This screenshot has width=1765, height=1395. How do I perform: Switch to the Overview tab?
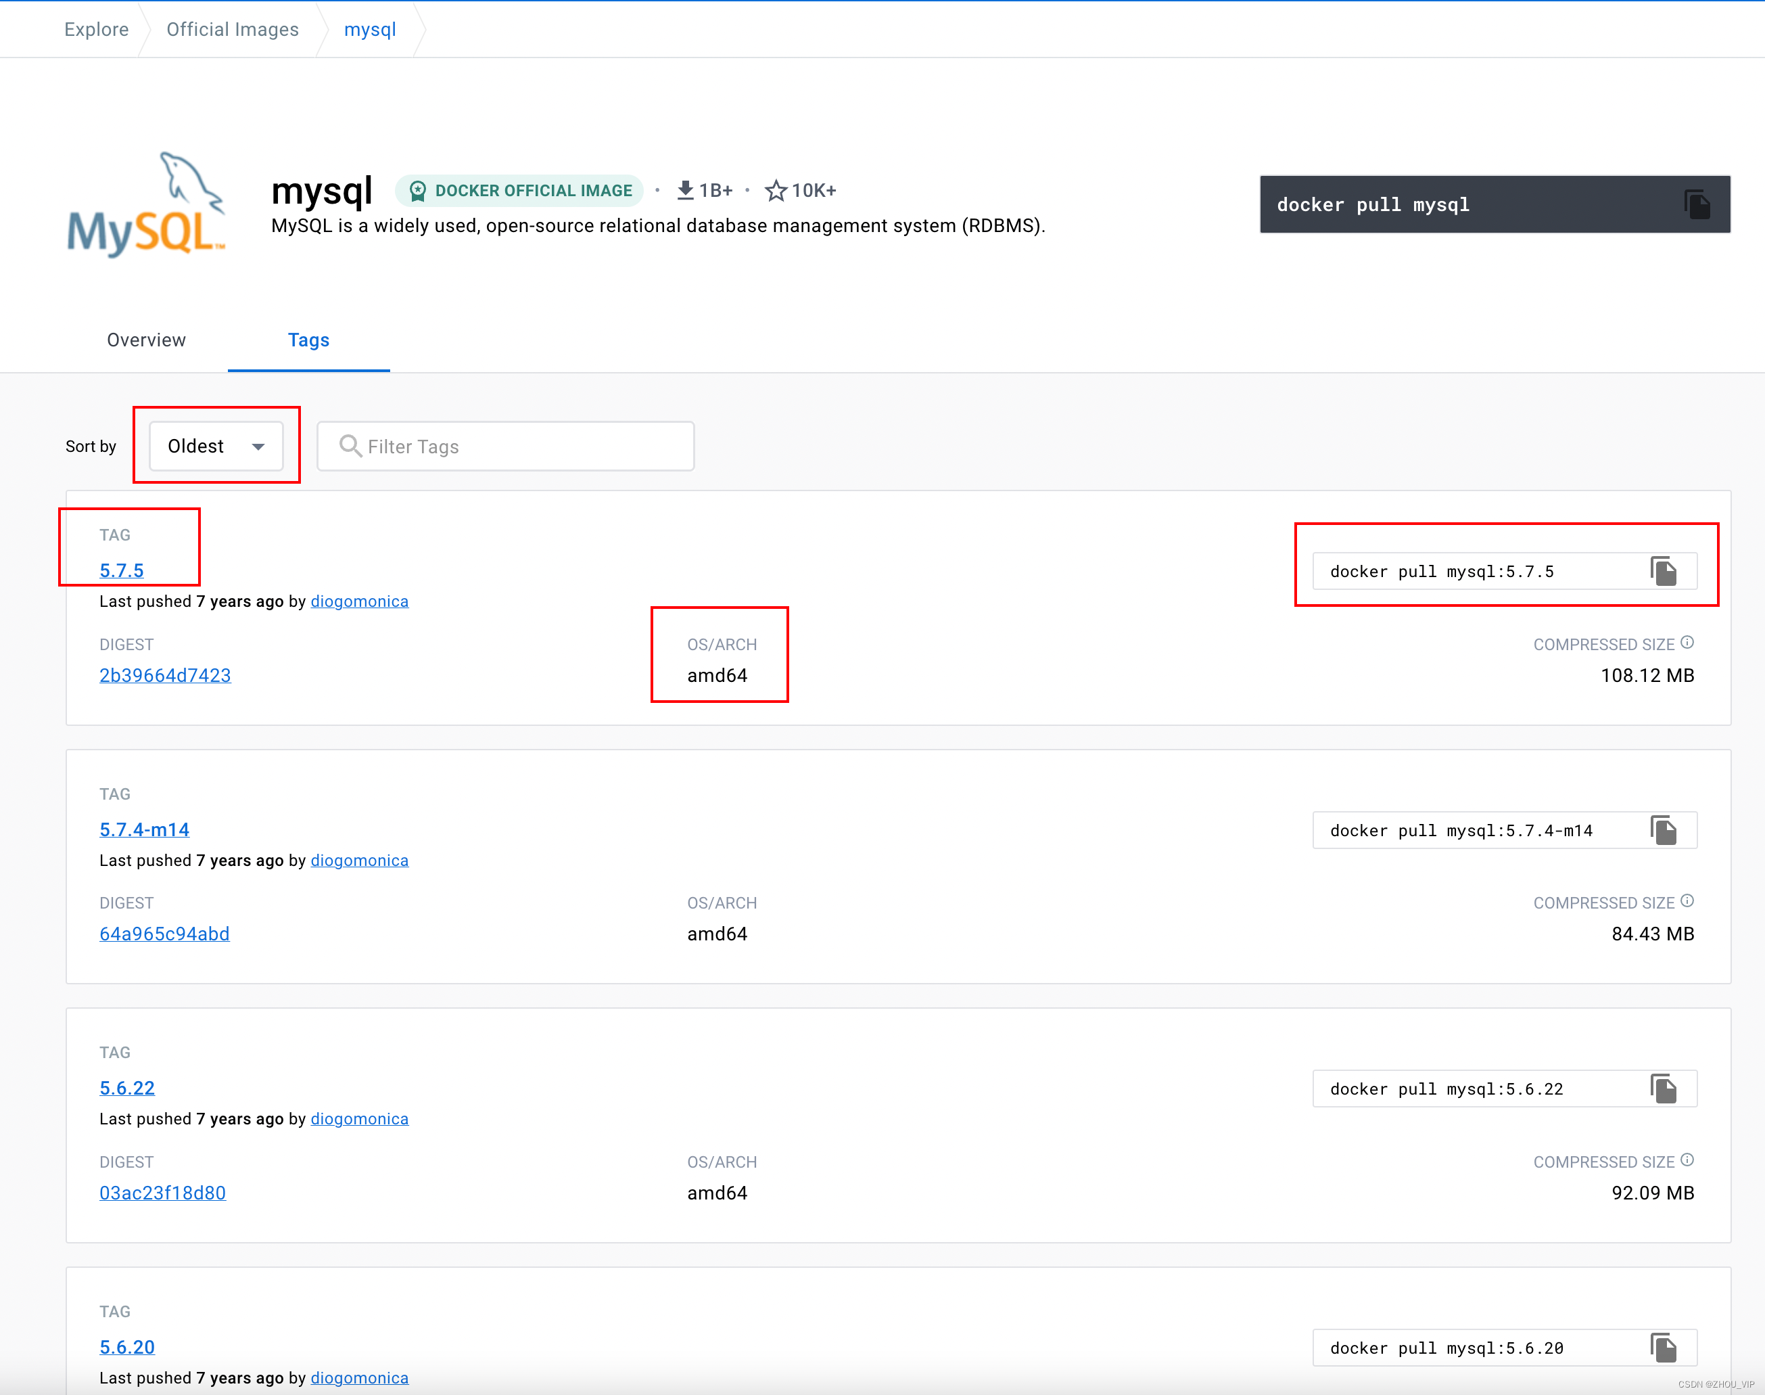146,340
